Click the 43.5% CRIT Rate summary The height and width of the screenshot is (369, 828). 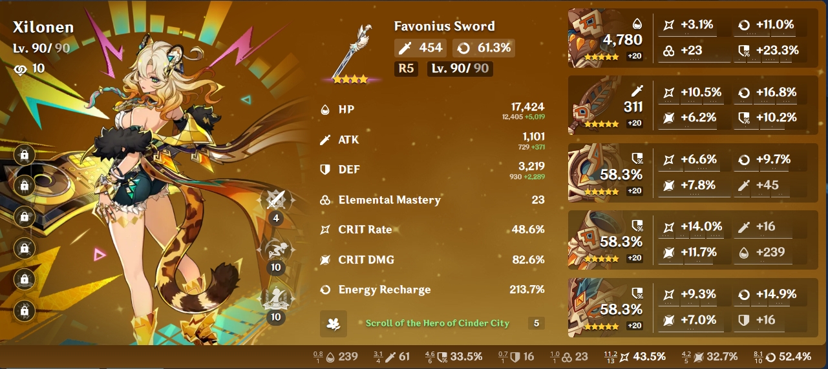click(x=633, y=356)
